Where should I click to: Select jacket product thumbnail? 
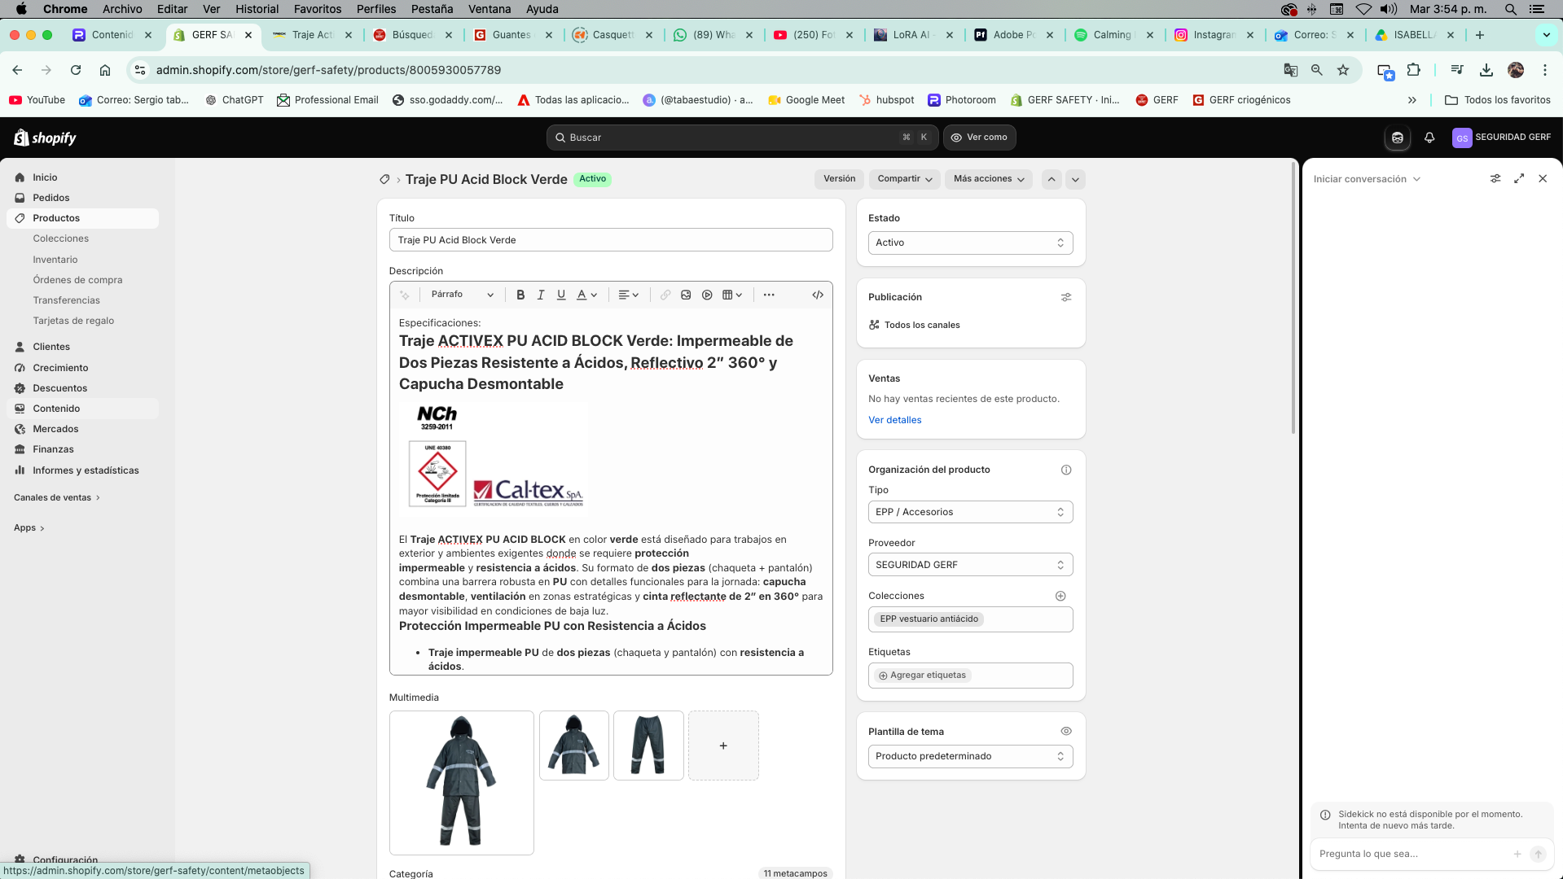pyautogui.click(x=574, y=746)
